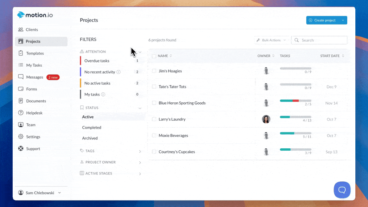
Task: Check the Moxie Beverages checkbox
Action: [x=154, y=135]
